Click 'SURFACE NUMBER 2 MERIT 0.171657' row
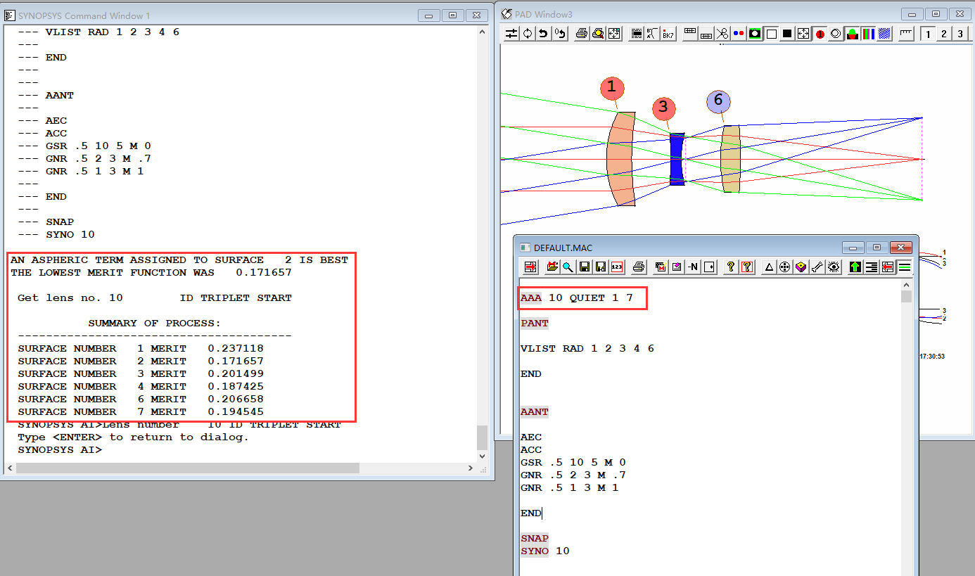Image resolution: width=975 pixels, height=576 pixels. click(x=141, y=361)
